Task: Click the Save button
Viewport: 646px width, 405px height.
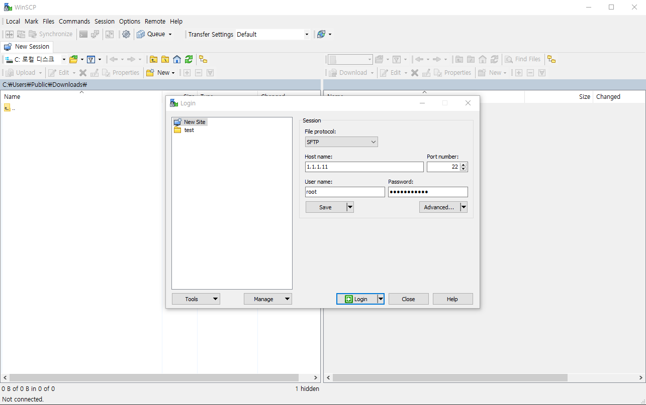Action: pyautogui.click(x=326, y=207)
